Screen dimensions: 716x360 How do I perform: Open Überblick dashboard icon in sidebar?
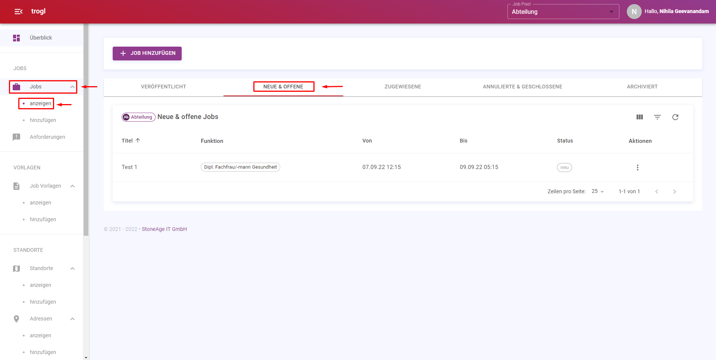coord(16,38)
